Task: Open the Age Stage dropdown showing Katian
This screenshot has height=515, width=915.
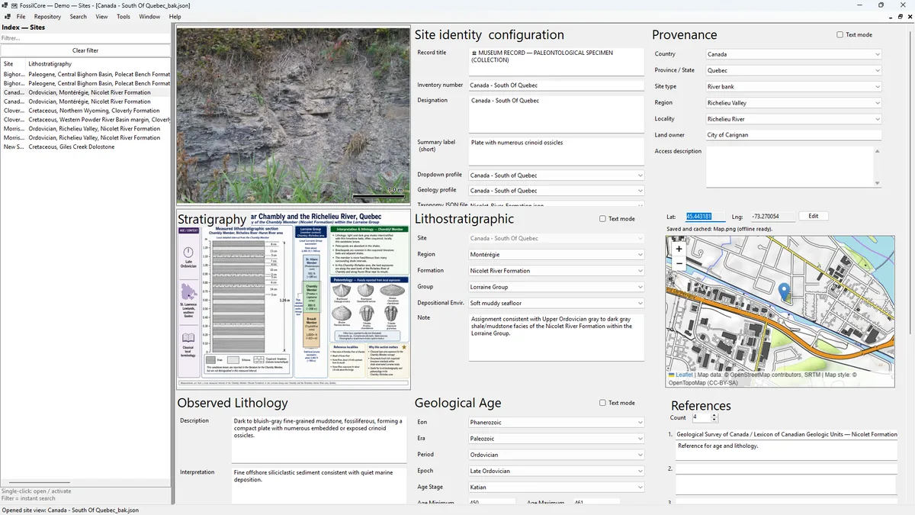Action: point(557,487)
